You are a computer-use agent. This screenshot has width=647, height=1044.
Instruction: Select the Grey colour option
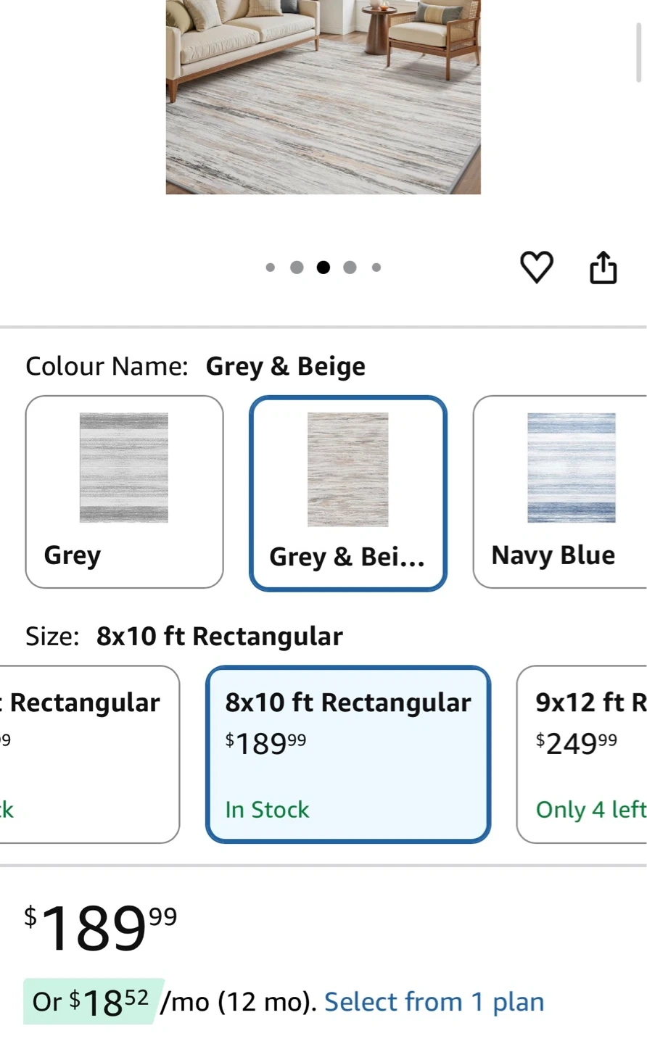[124, 492]
